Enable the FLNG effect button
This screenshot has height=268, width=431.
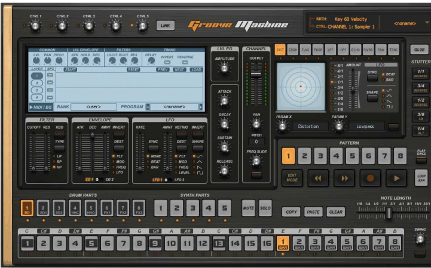coord(305,50)
